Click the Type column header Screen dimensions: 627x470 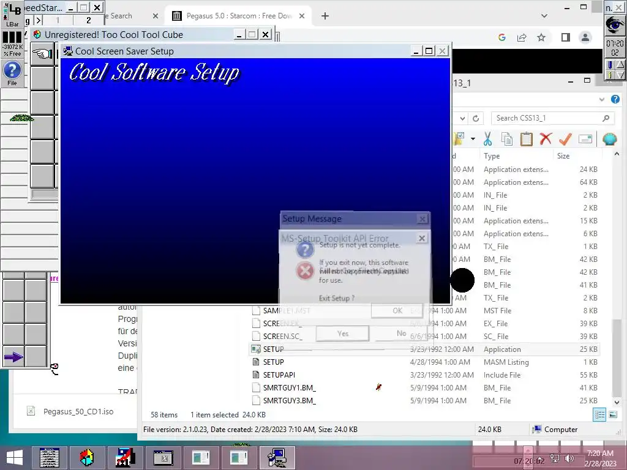pyautogui.click(x=492, y=156)
